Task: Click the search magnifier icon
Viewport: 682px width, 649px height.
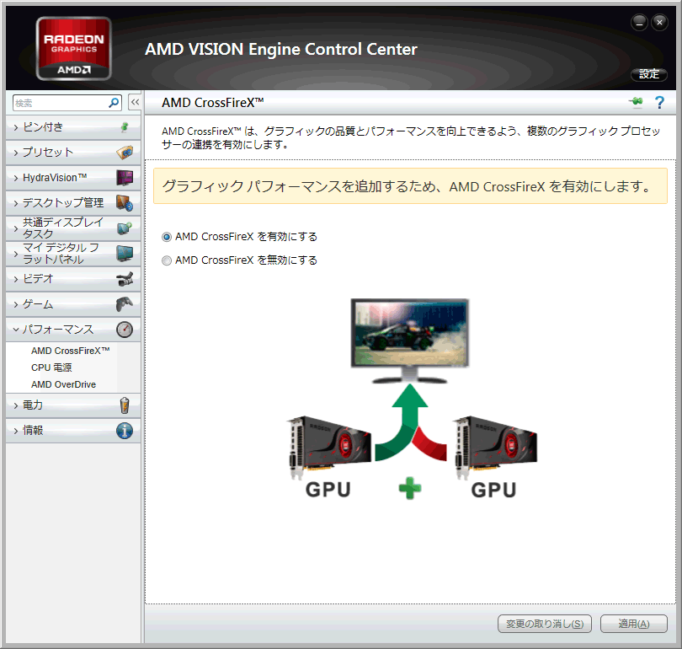Action: click(x=114, y=103)
